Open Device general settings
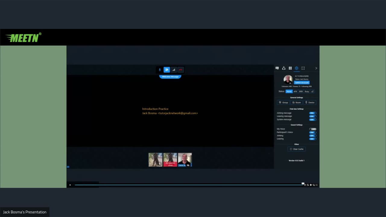Viewport: 386px width, 217px height. point(310,102)
